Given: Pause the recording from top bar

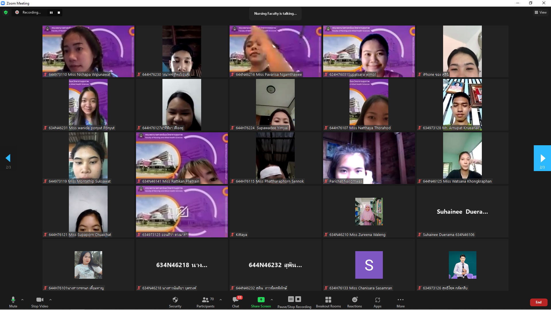Looking at the screenshot, I should pos(51,12).
